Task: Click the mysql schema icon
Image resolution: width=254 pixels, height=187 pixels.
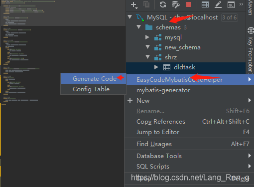Action: (158, 37)
